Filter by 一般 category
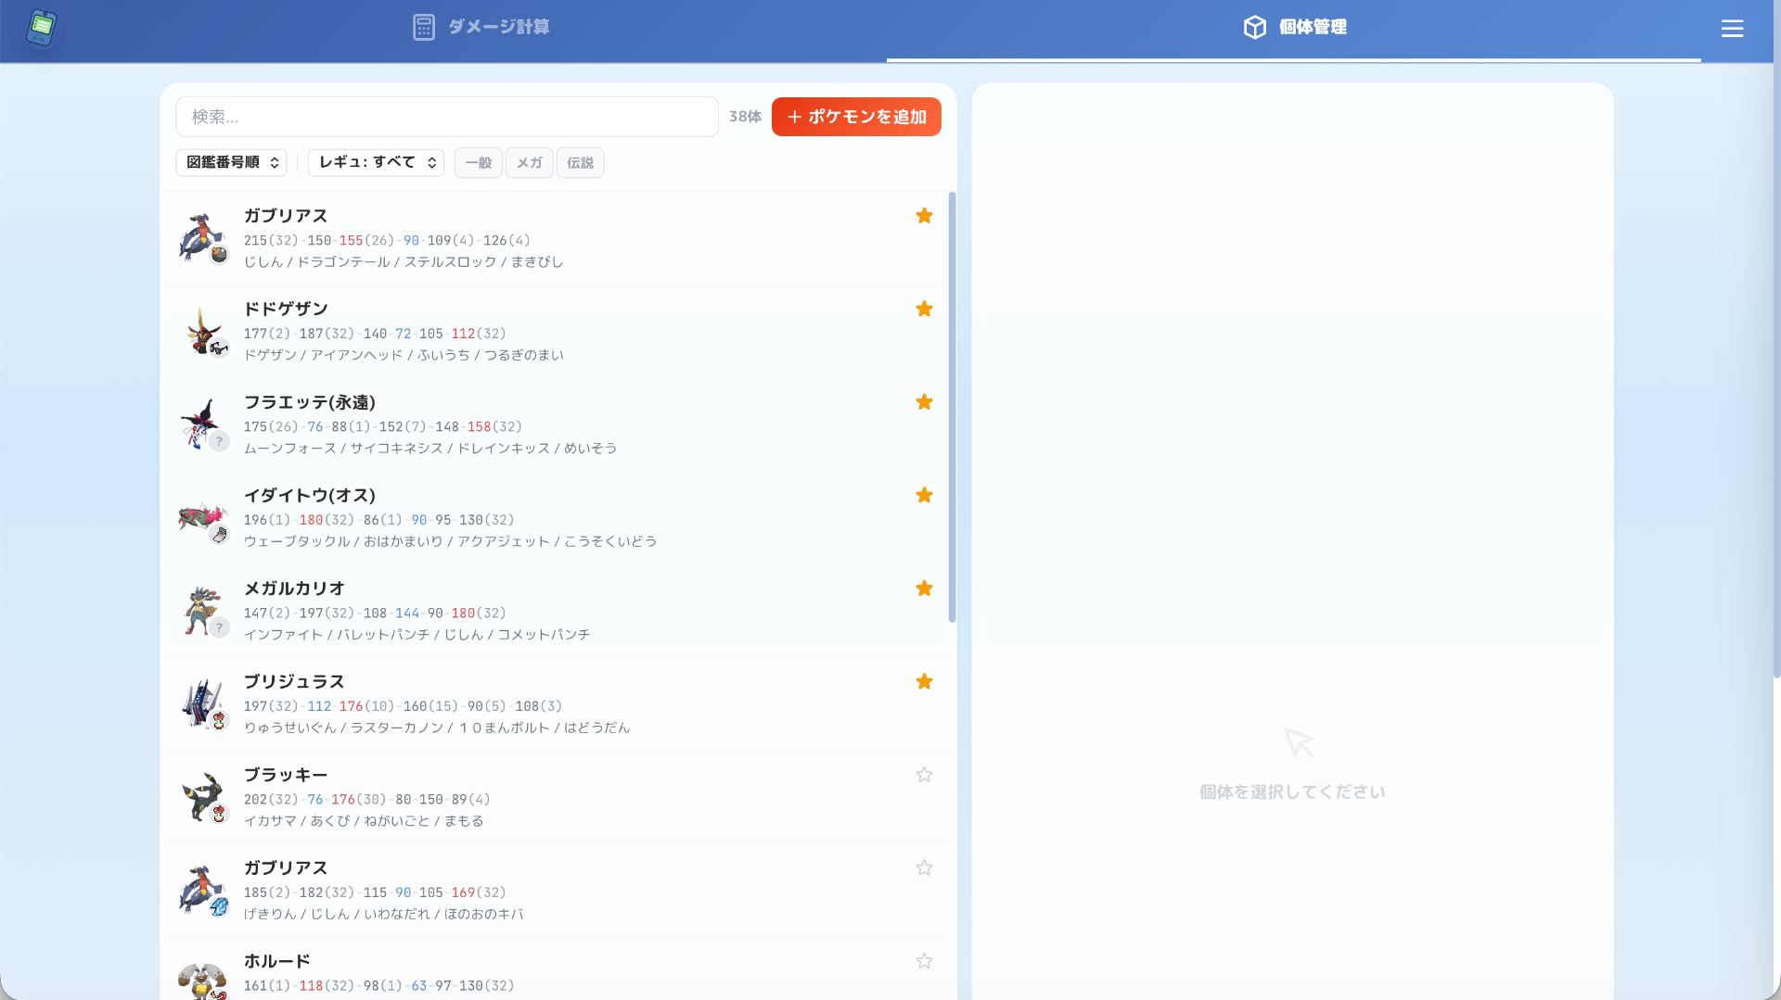The image size is (1781, 1000). coord(479,162)
